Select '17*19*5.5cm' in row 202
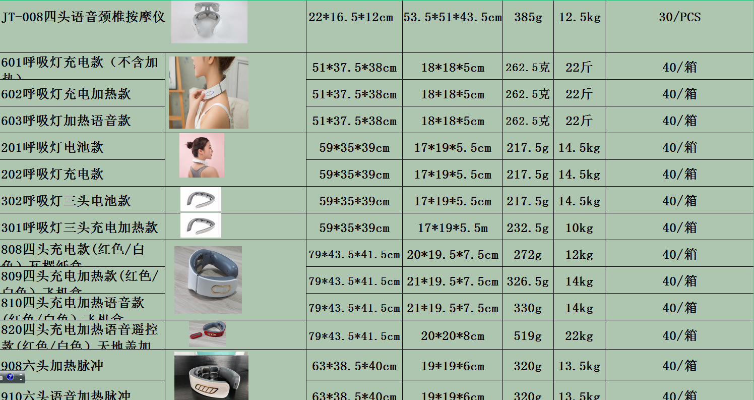This screenshot has width=754, height=400. click(x=453, y=173)
